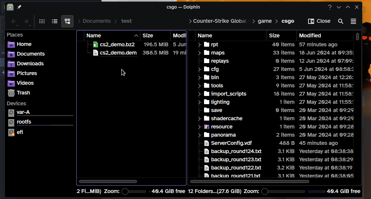Select the cs2_demo.dem file
The image size is (371, 199).
coord(118,53)
